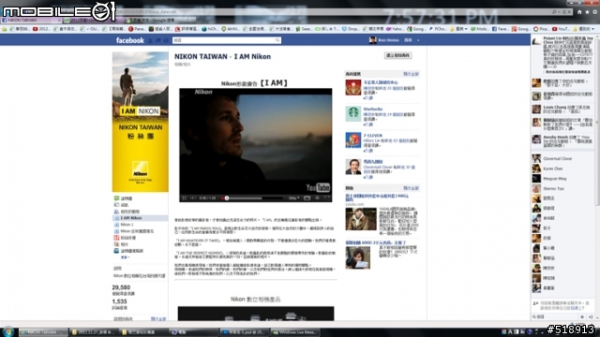This screenshot has height=337, width=600.
Task: Open the Starbucks page link
Action: pos(373,109)
